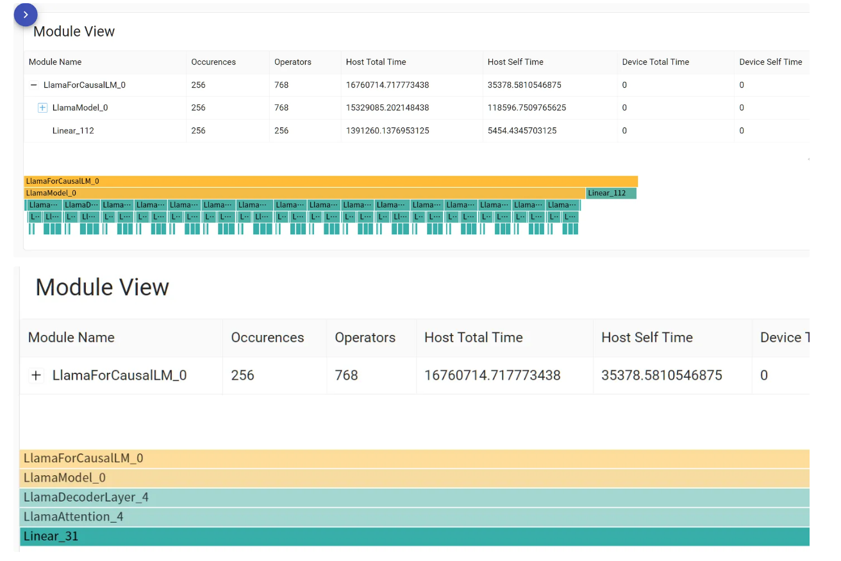Select the LlamaModel_0 name in the table
841x561 pixels.
click(x=80, y=108)
